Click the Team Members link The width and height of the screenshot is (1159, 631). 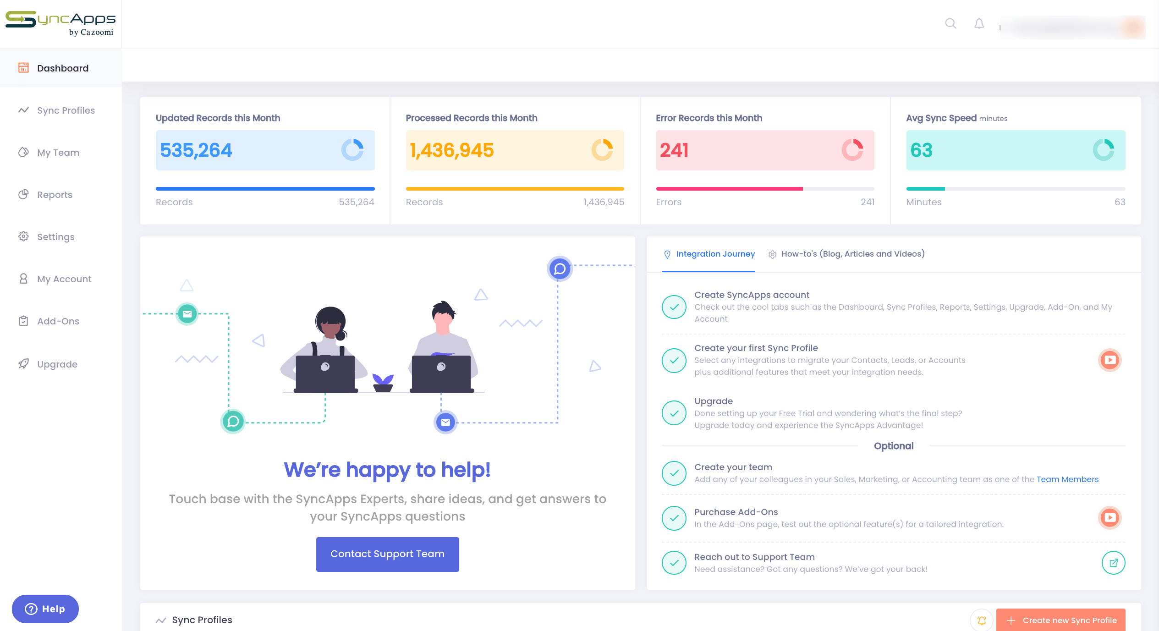coord(1068,479)
